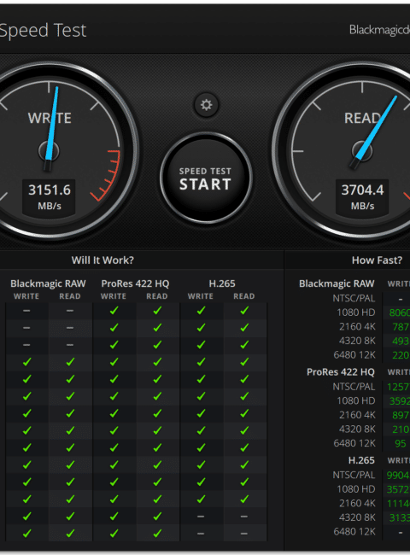410x555 pixels.
Task: Click the 3592 value for ProRes 1080 HD
Action: tap(400, 401)
